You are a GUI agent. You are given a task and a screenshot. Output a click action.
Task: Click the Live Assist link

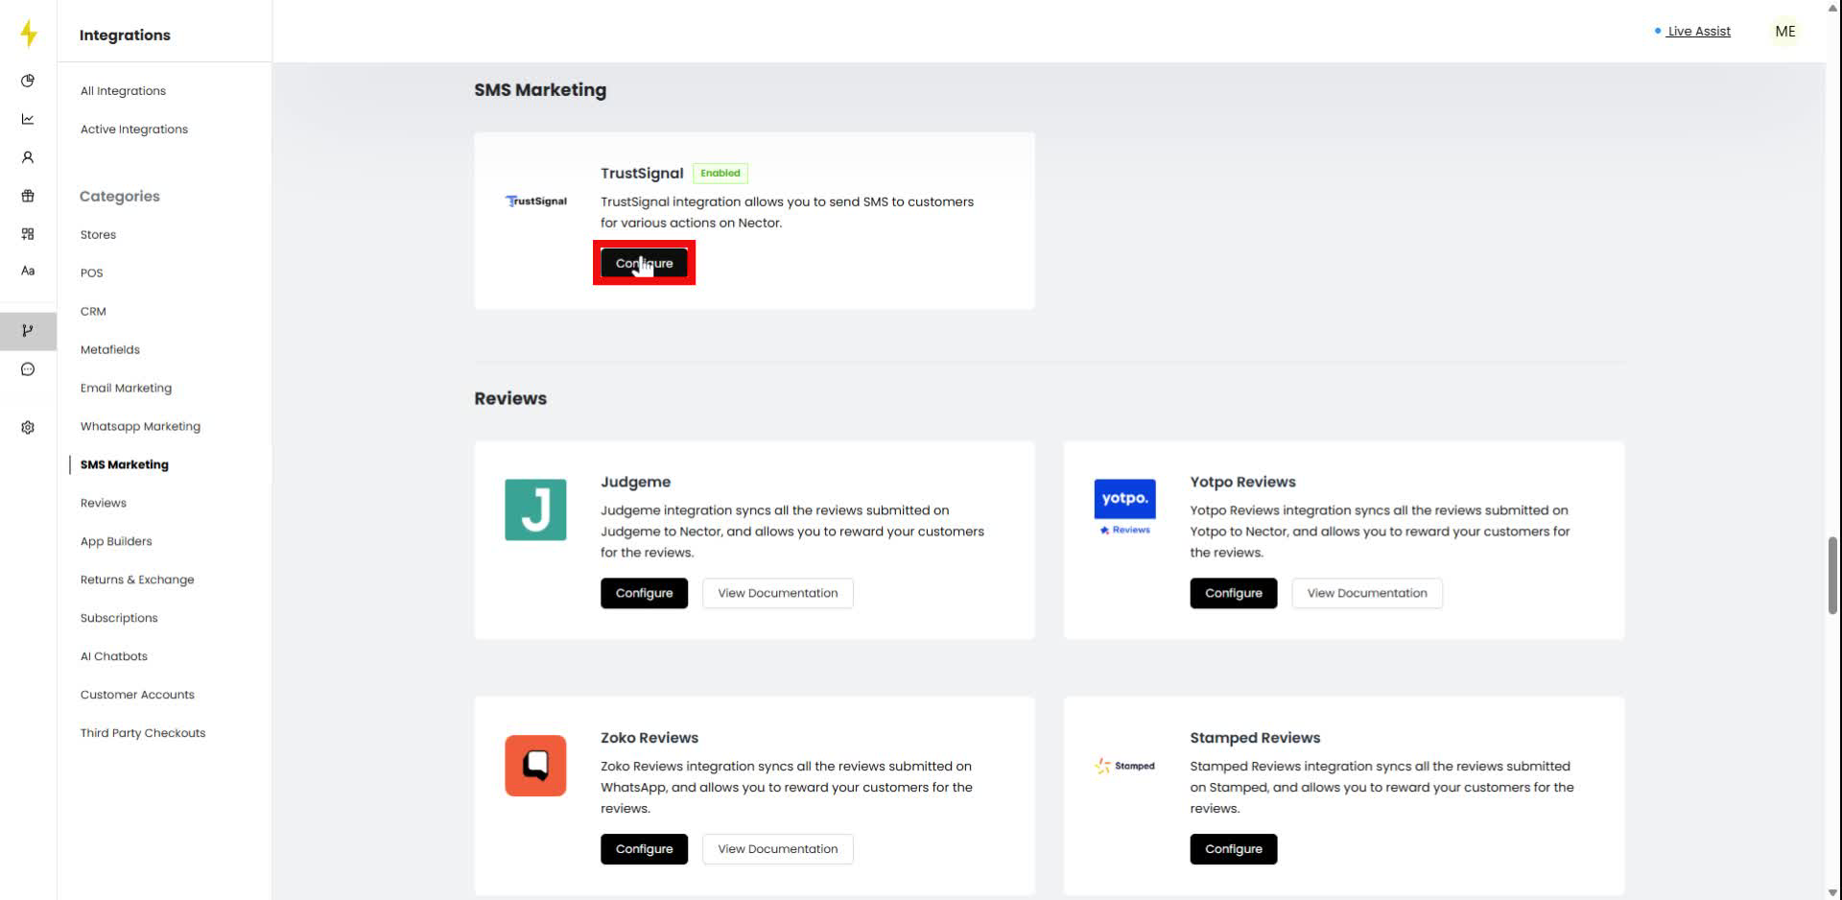point(1698,31)
